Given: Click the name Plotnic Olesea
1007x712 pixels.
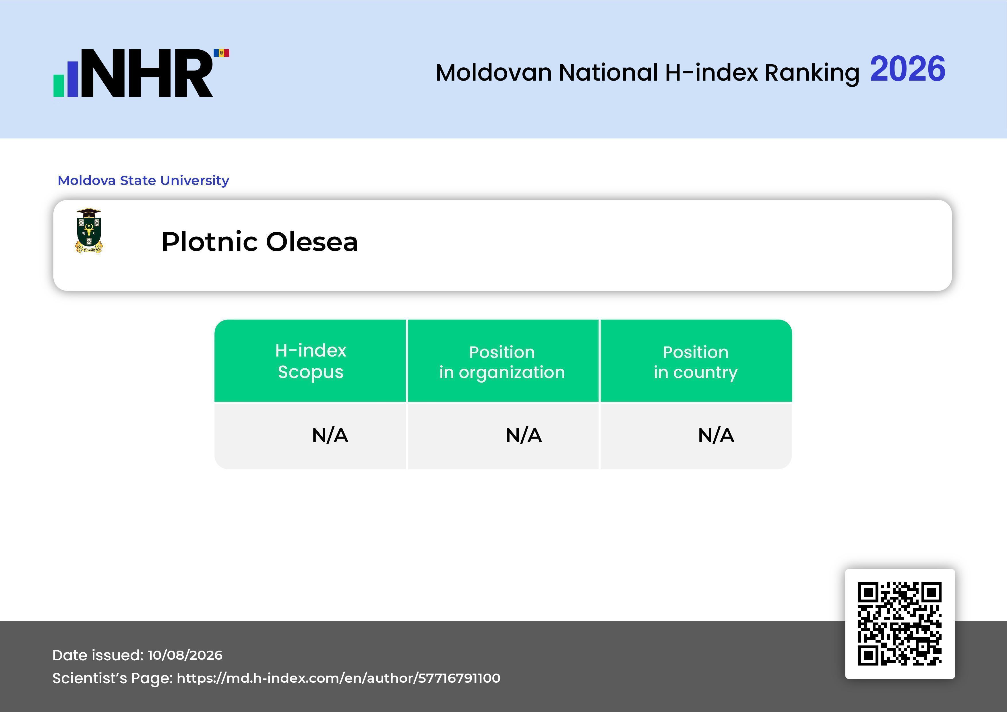Looking at the screenshot, I should (260, 242).
